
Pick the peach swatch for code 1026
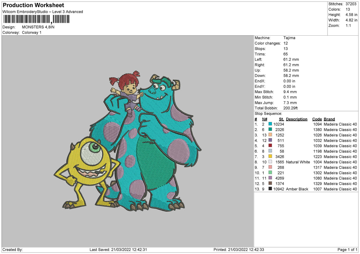[x=270, y=135]
